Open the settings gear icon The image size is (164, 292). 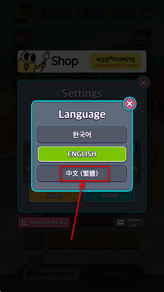click(x=146, y=13)
